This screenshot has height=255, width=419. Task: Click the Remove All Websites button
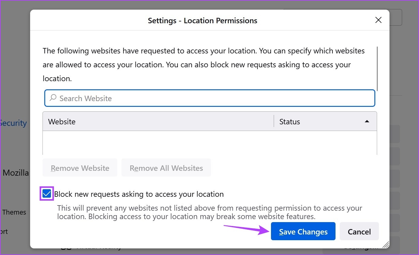[166, 168]
